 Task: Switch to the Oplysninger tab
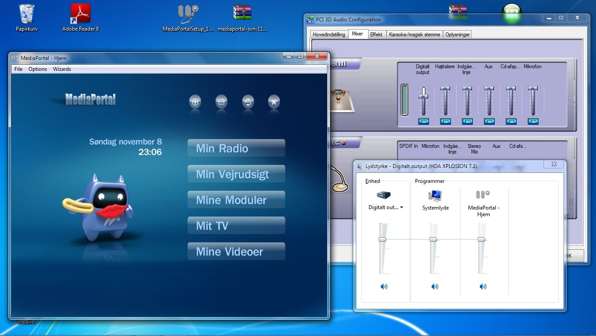[458, 35]
